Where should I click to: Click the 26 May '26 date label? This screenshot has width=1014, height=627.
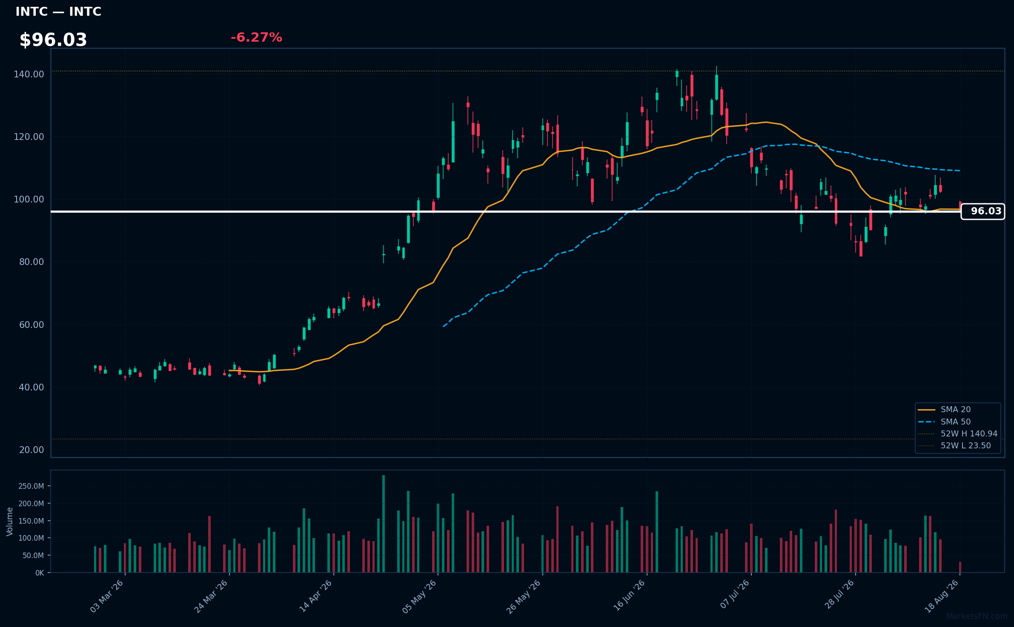pyautogui.click(x=524, y=596)
